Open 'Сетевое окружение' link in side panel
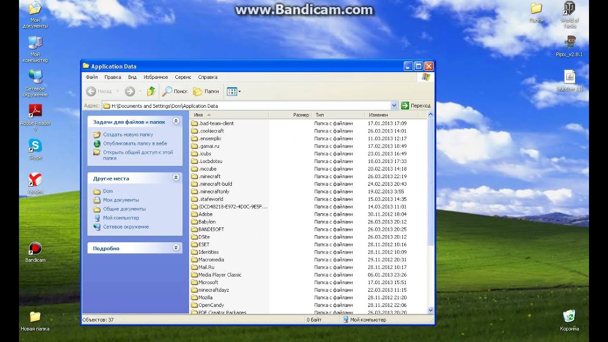Screen dimensions: 608x342 tap(126, 227)
